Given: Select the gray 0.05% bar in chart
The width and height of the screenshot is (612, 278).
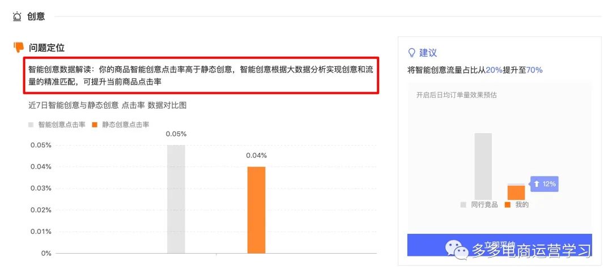Looking at the screenshot, I should tap(176, 199).
